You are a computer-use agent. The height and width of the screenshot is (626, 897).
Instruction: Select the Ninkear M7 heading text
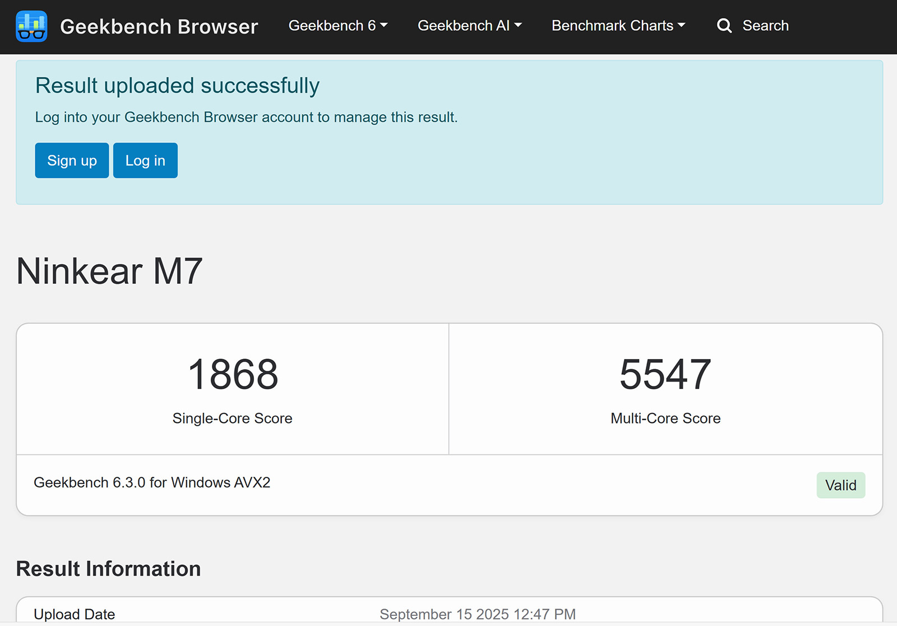pos(109,271)
